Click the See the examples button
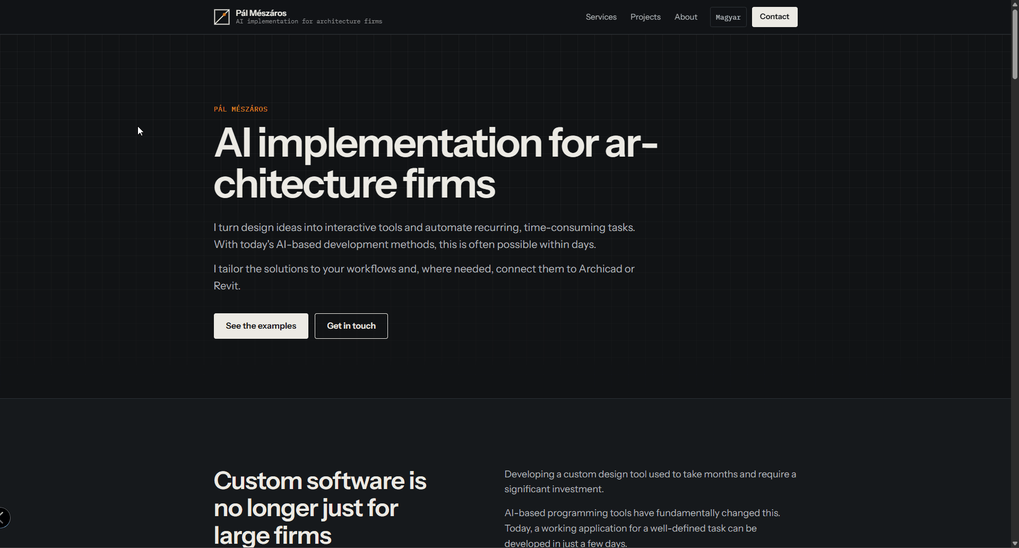1019x548 pixels. click(261, 326)
